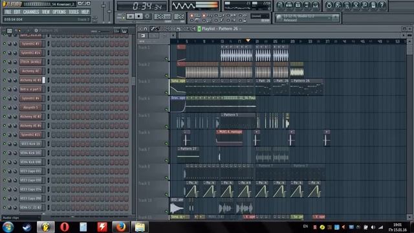This screenshot has height=233, width=414.
Task: Pause playback with the play/pause button
Action: point(130,16)
